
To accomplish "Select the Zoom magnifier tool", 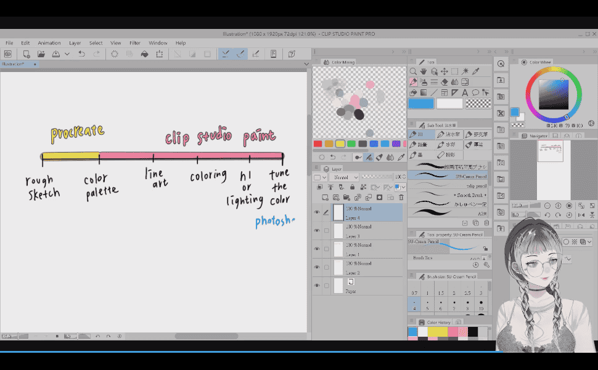I will (x=413, y=71).
